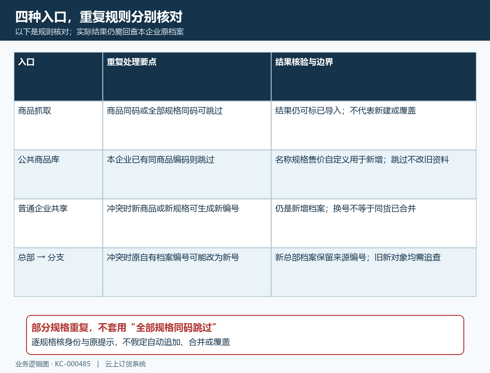Click the footer text 云上订货系统
Image resolution: width=490 pixels, height=373 pixels.
(126, 364)
